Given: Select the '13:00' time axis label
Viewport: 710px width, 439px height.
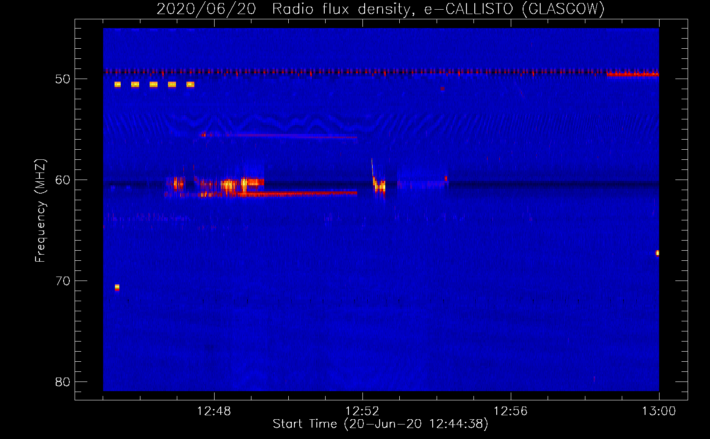Looking at the screenshot, I should [659, 411].
